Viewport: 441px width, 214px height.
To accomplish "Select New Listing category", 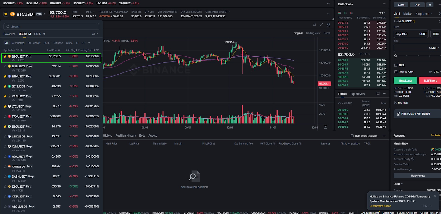I will (x=18, y=43).
